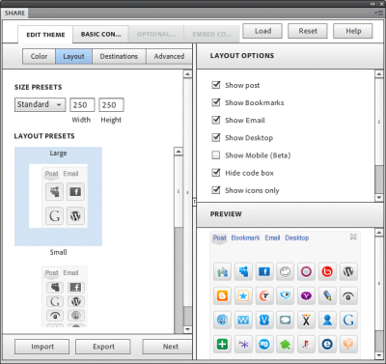Click the speech bubble icon in Preview
386x364 pixels.
tap(285, 320)
